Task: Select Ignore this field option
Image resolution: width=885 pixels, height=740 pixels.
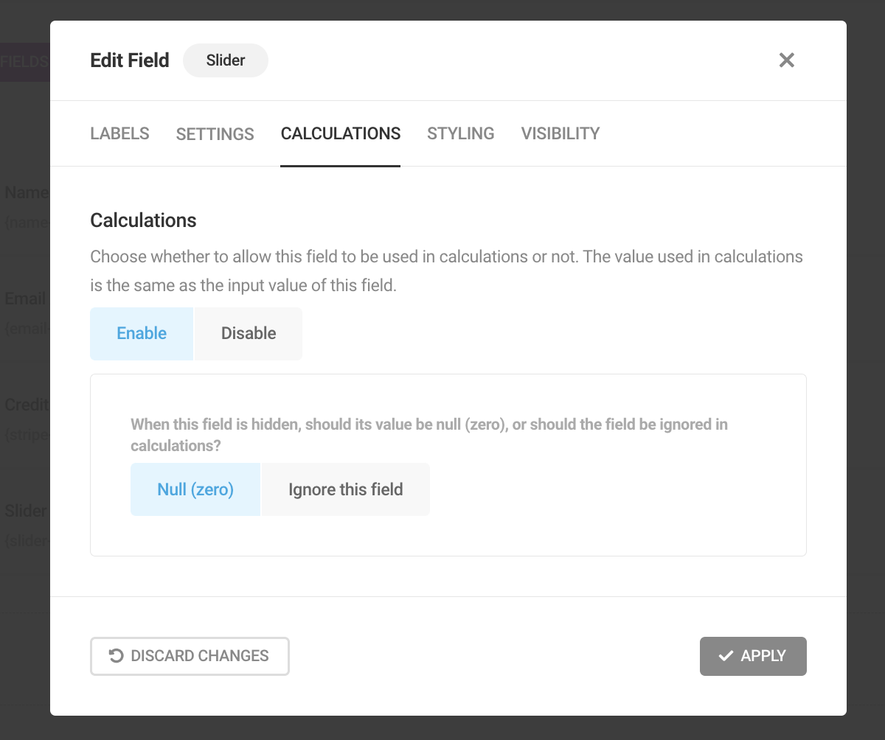Action: [x=346, y=489]
